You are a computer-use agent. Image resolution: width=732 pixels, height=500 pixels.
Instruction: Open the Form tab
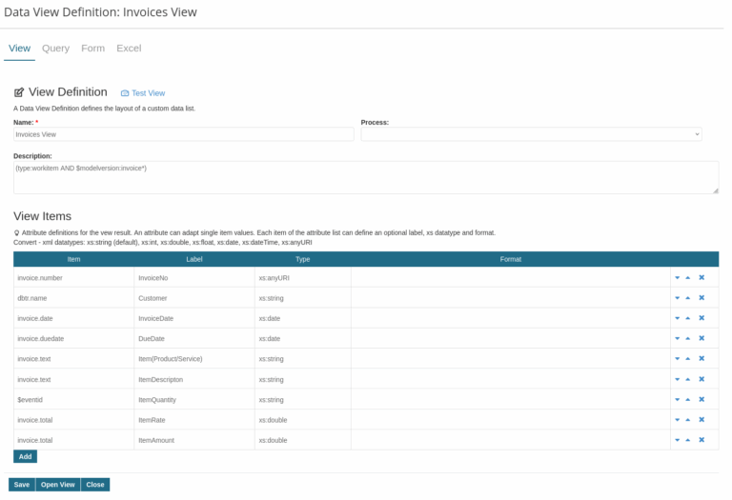92,49
